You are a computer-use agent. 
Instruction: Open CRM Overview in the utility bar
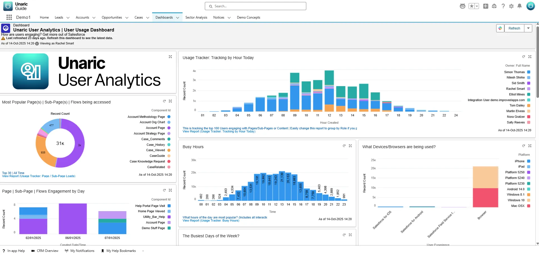pyautogui.click(x=45, y=251)
